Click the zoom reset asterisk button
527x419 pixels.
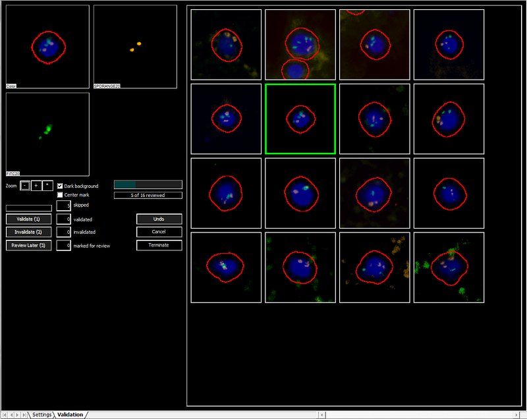[x=47, y=186]
